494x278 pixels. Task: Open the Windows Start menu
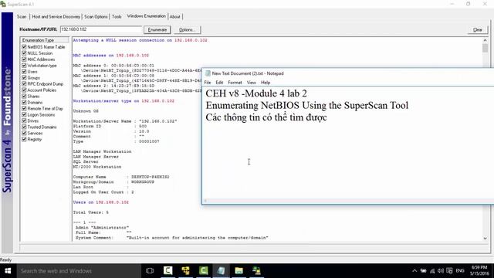tap(8, 271)
